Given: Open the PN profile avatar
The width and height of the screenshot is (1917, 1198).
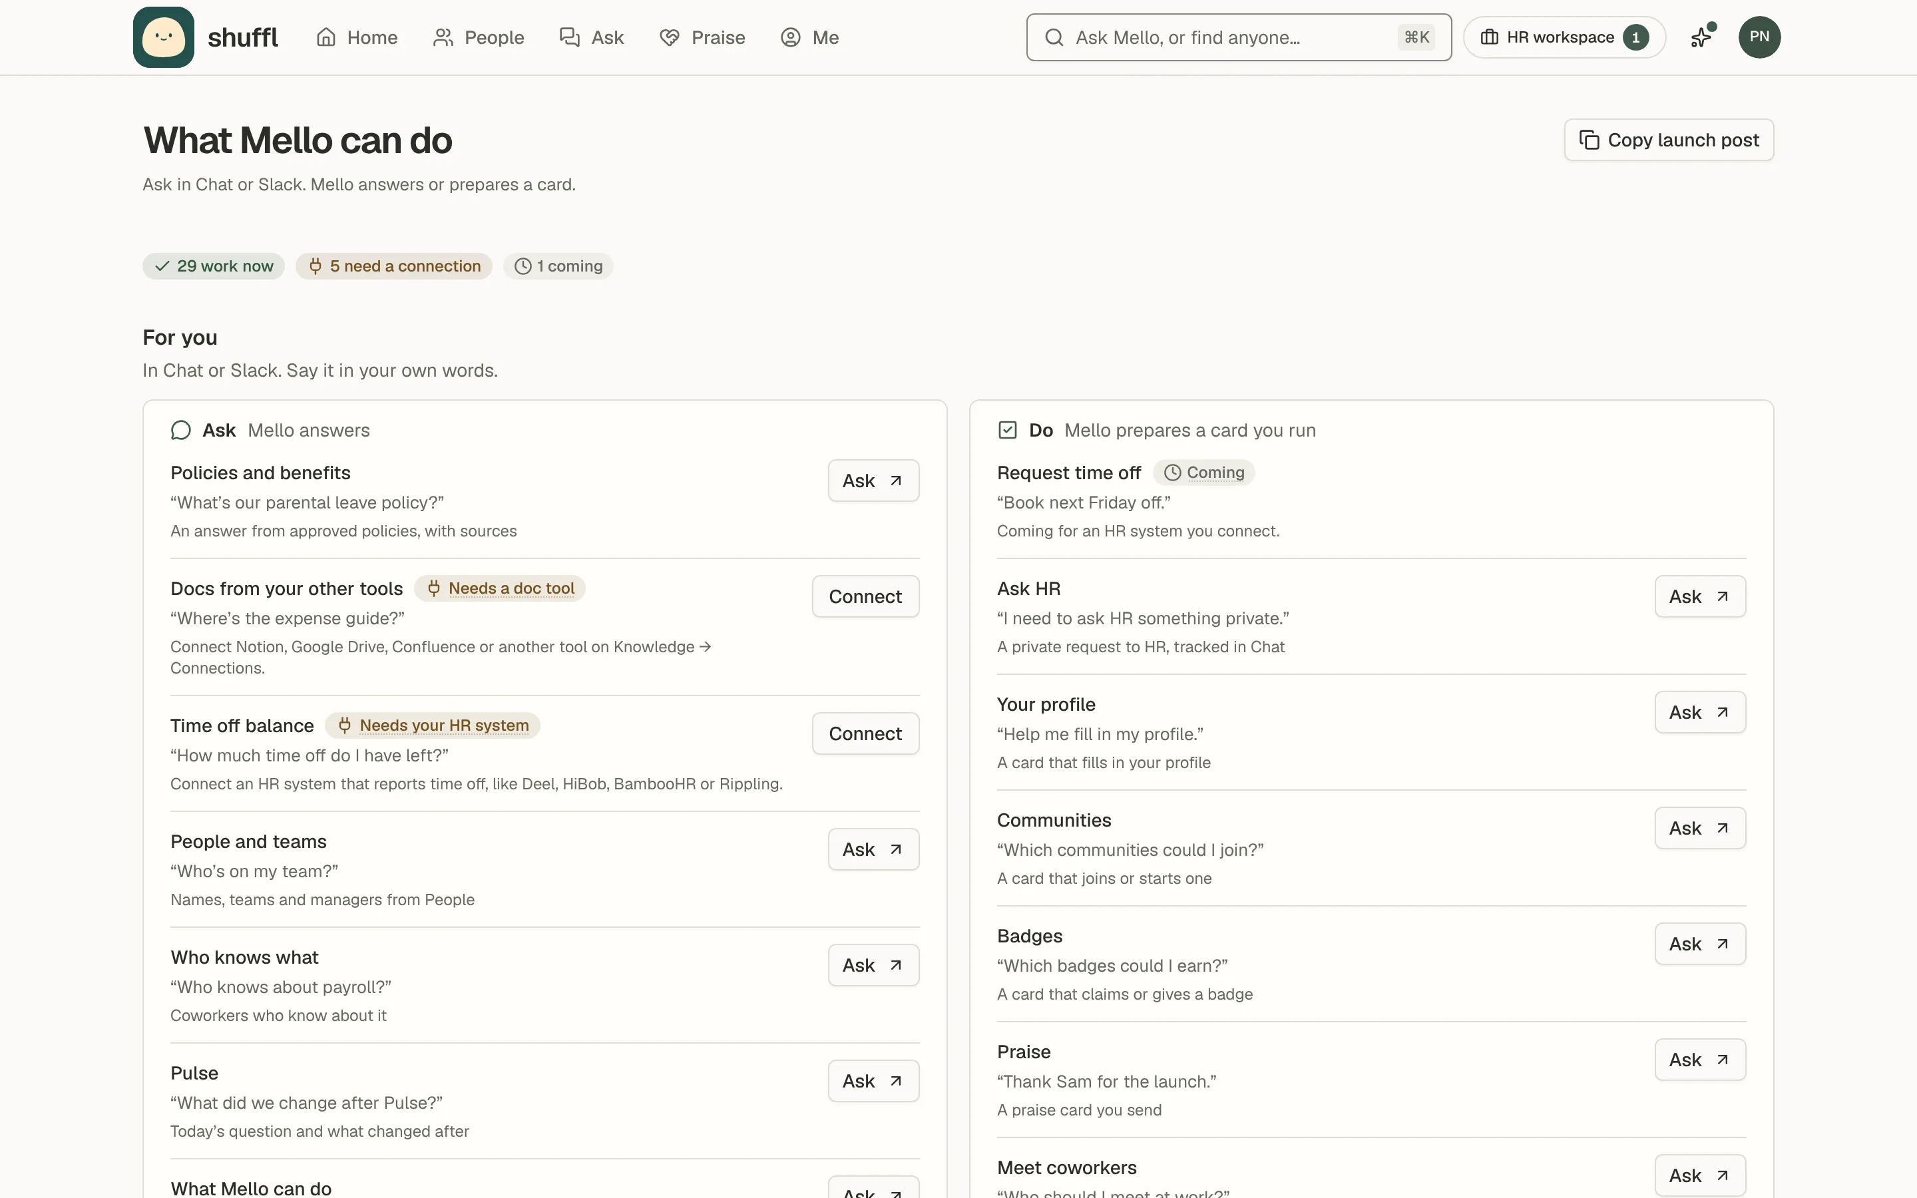Looking at the screenshot, I should [x=1759, y=37].
